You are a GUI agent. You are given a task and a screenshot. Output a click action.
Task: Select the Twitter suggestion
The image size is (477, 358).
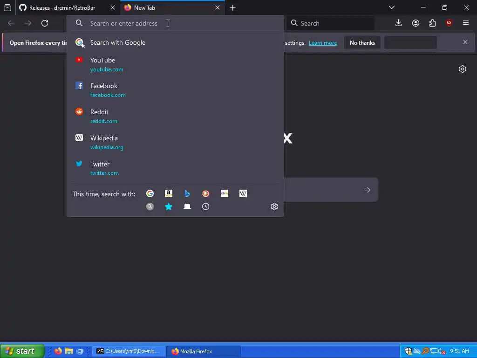[175, 168]
